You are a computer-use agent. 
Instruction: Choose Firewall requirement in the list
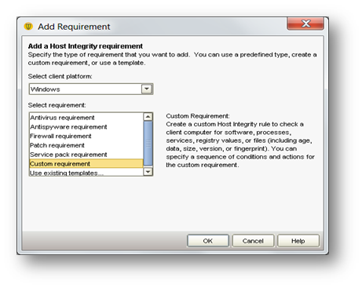tap(86, 136)
